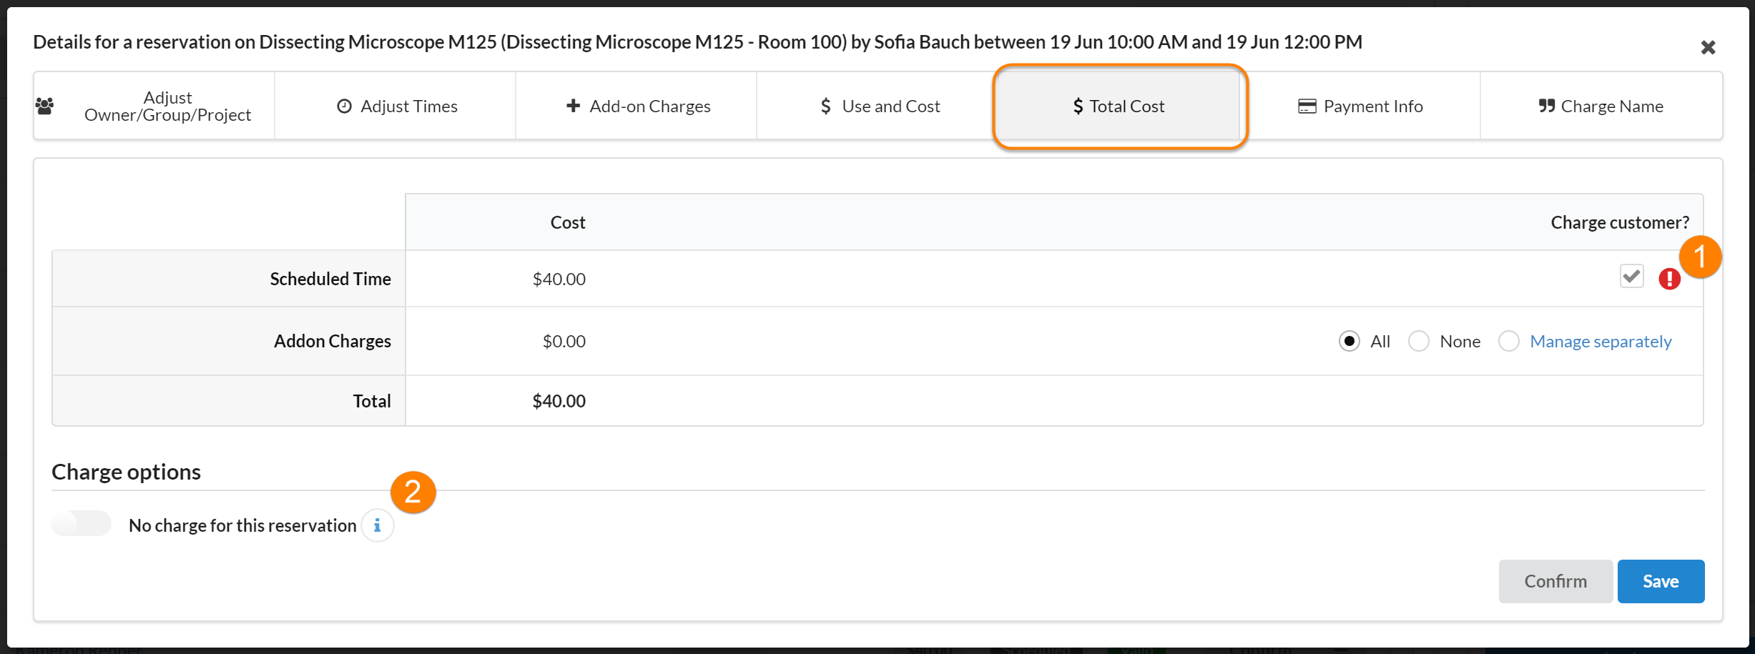The width and height of the screenshot is (1755, 654).
Task: Click the blue info icon next to No charge
Action: pos(377,526)
